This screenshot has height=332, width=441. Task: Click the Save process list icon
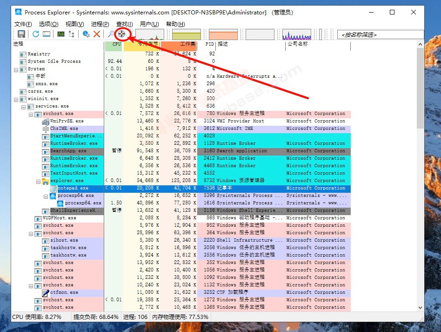point(21,34)
